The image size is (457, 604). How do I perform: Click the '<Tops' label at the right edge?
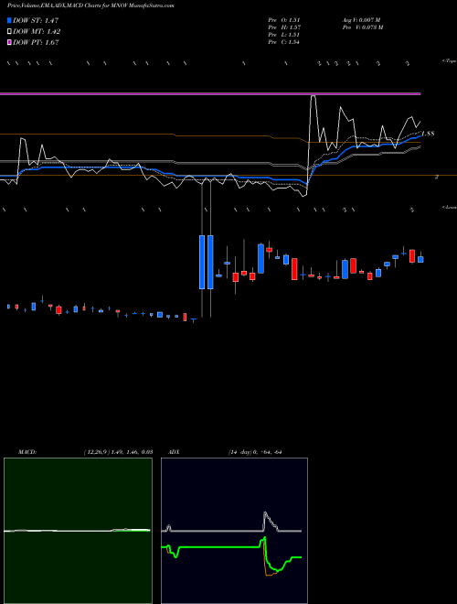pyautogui.click(x=449, y=61)
